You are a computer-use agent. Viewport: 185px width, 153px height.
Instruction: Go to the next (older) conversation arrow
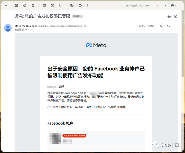(165, 5)
